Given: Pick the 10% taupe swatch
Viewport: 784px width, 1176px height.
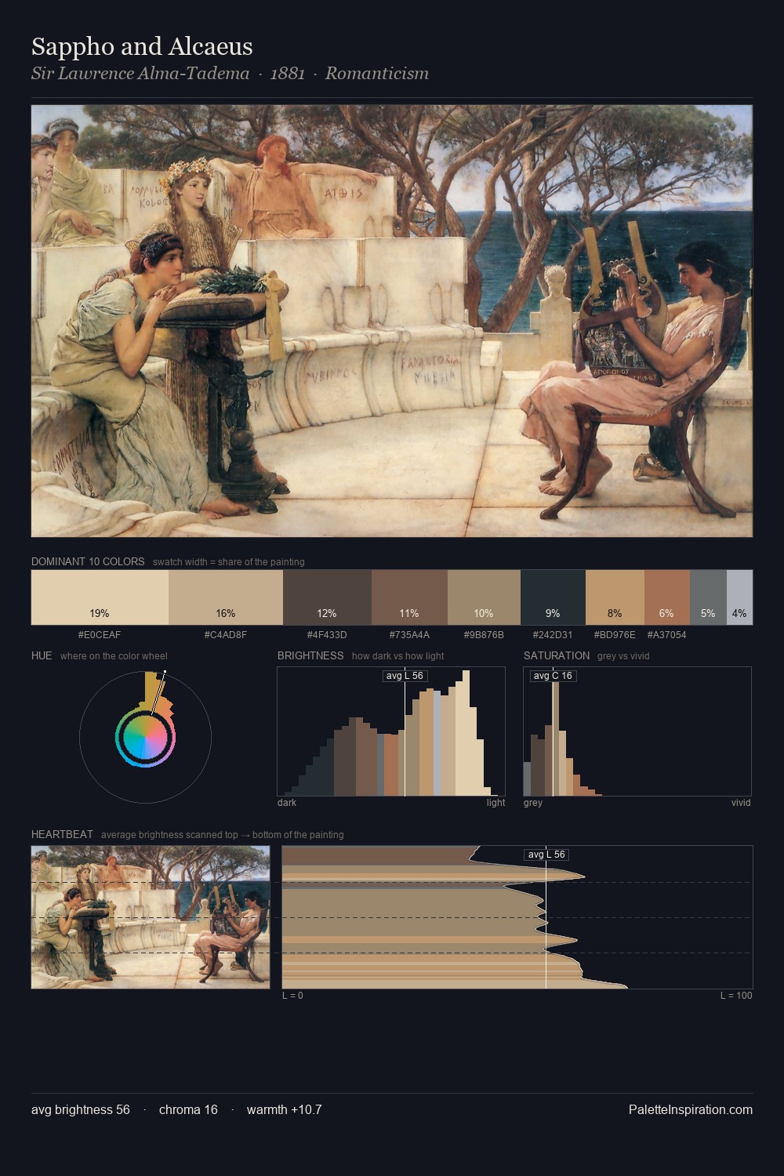Looking at the screenshot, I should (x=484, y=597).
